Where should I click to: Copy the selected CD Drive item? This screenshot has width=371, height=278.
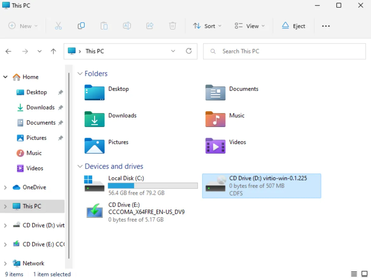point(81,26)
